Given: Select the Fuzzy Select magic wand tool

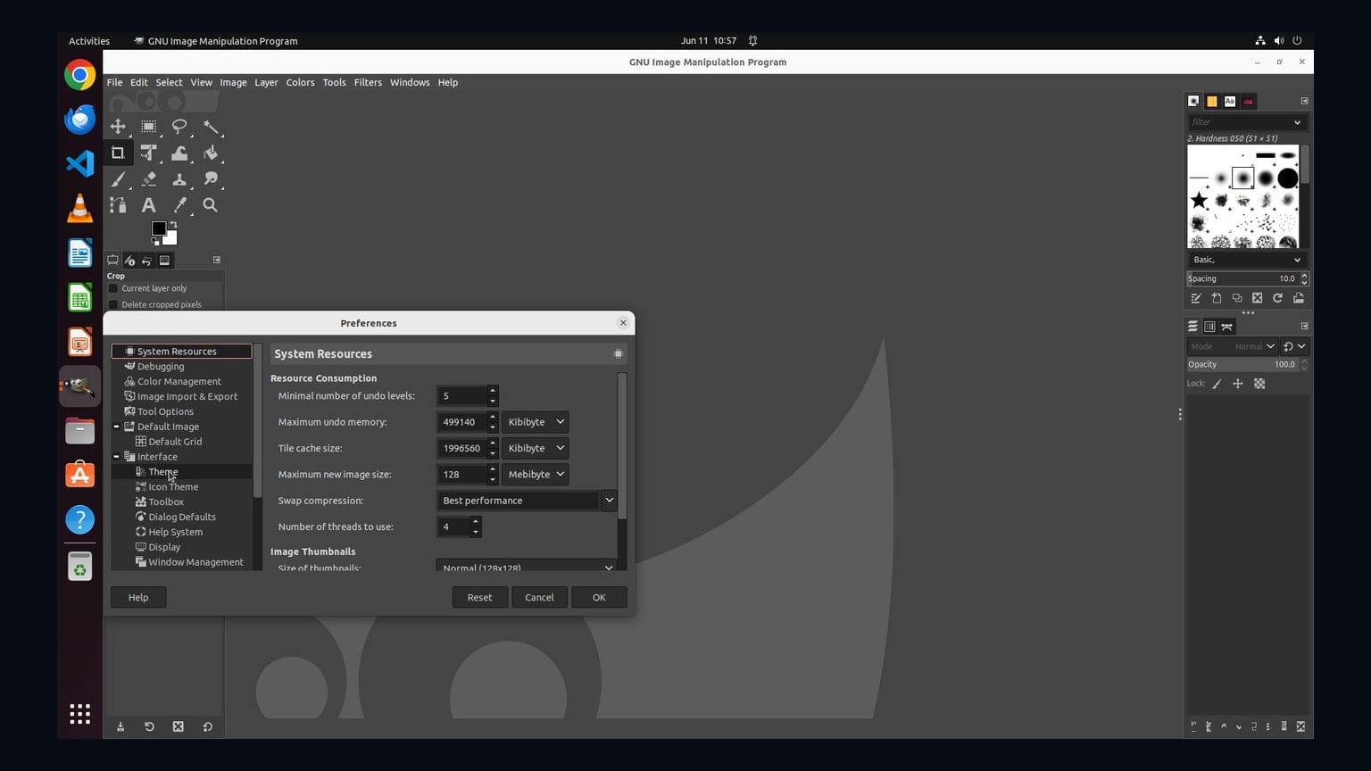Looking at the screenshot, I should tap(211, 127).
